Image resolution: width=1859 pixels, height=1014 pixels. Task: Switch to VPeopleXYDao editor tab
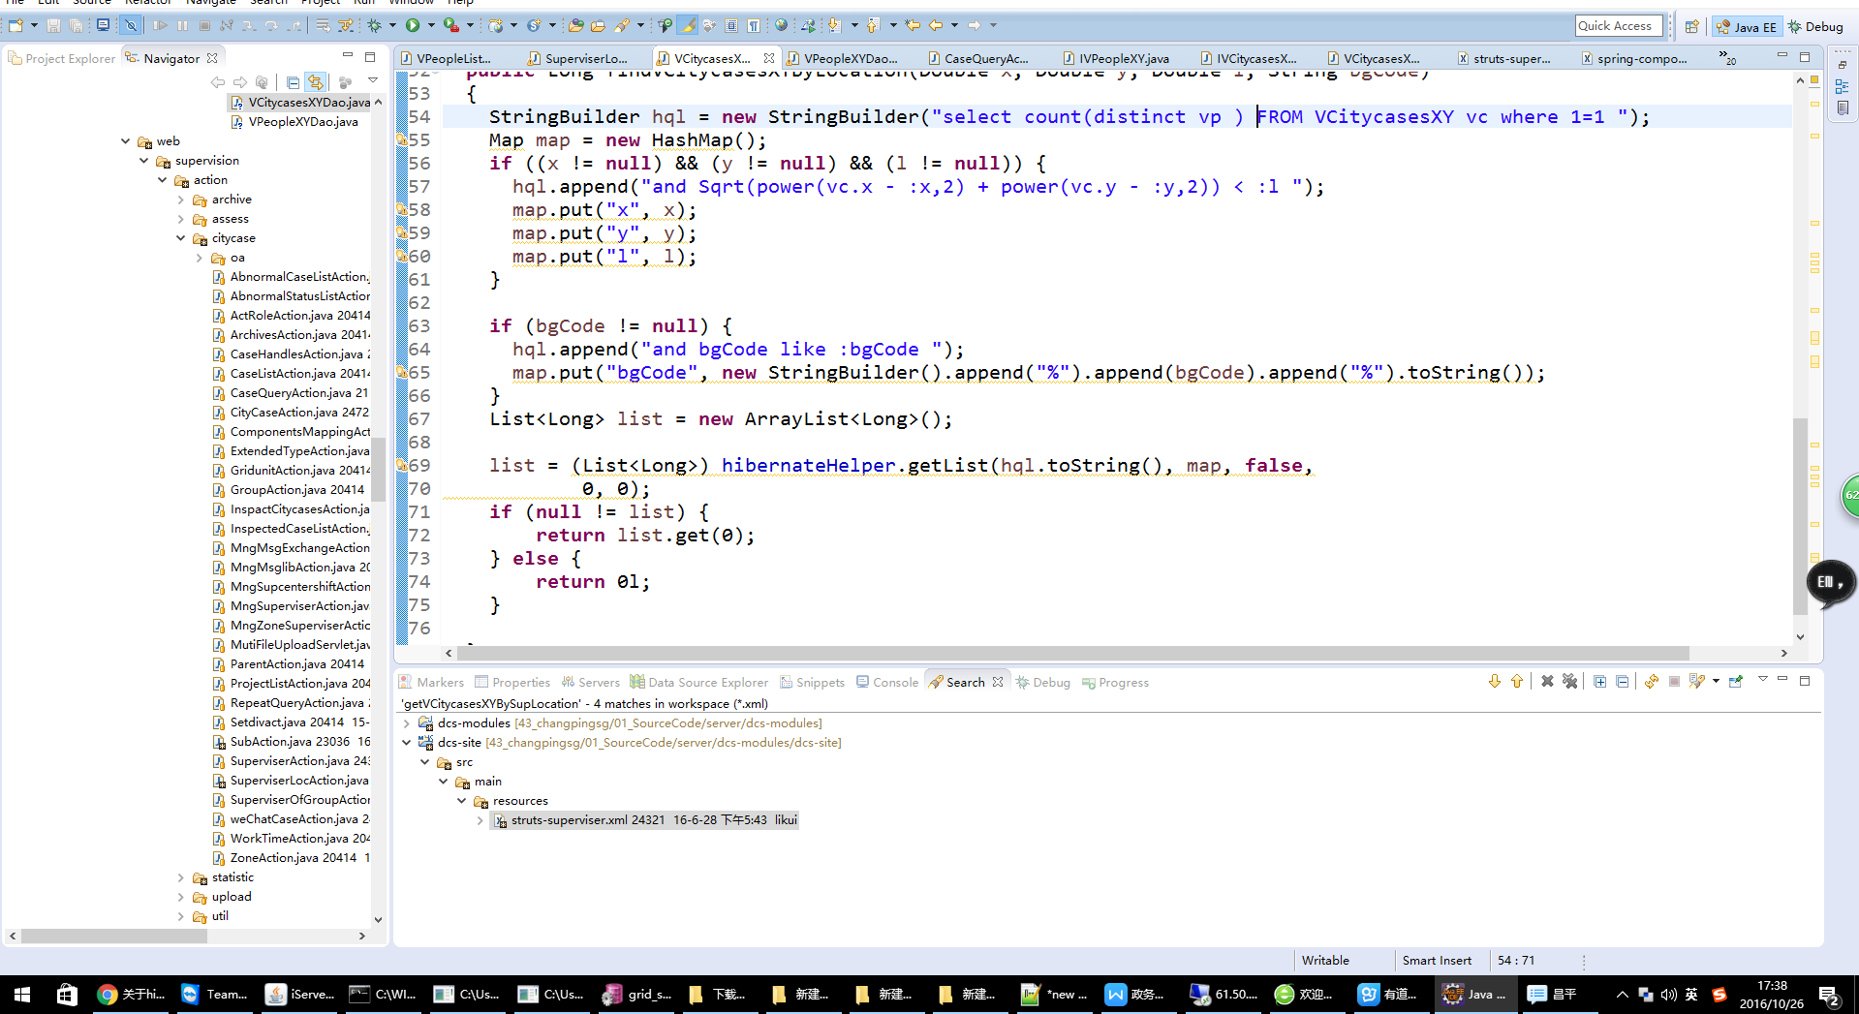843,58
